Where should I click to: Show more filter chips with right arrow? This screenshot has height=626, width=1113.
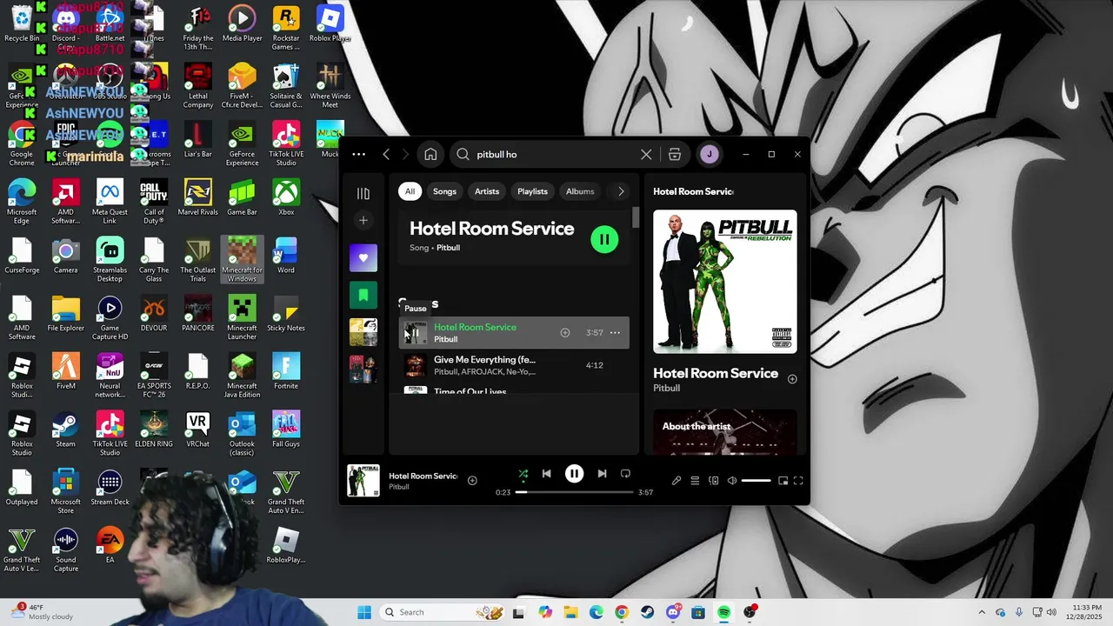click(621, 191)
